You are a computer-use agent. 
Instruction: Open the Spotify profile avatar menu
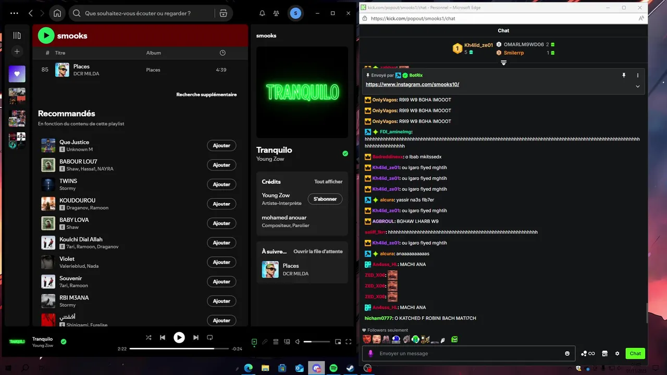[x=295, y=13]
